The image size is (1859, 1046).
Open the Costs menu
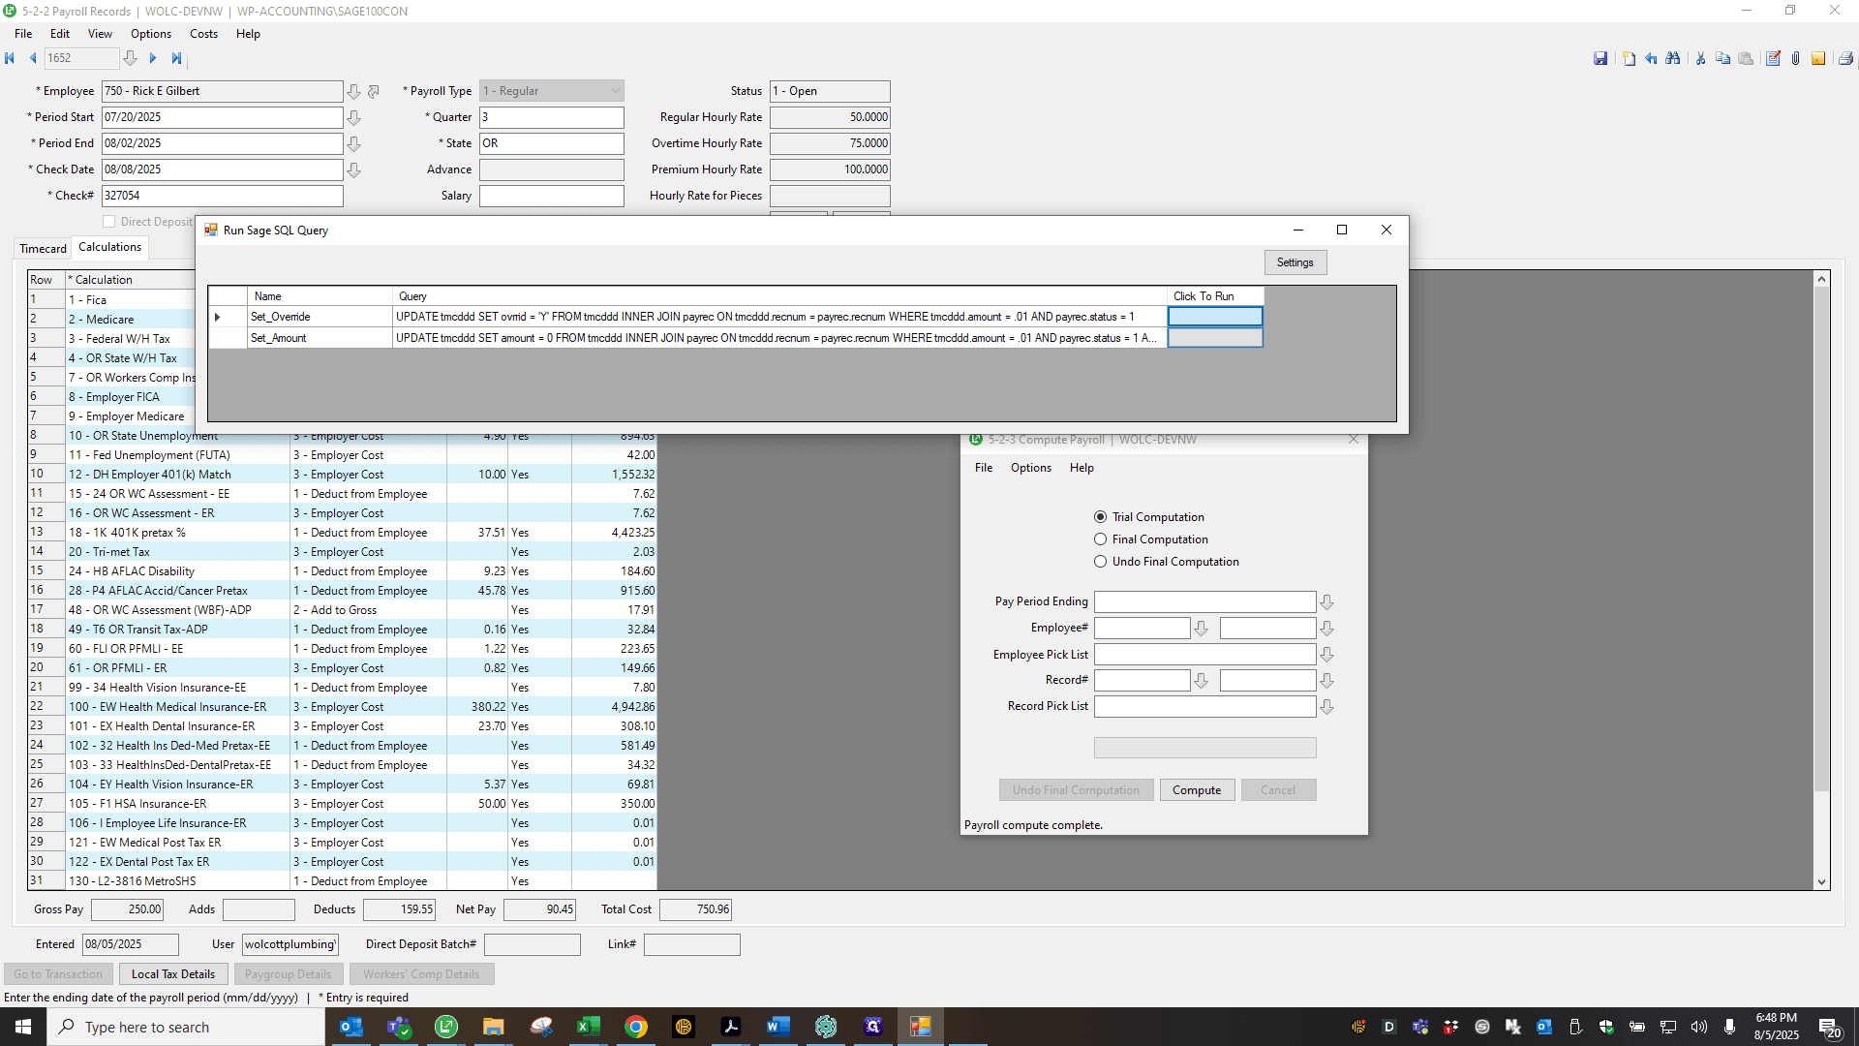tap(203, 34)
